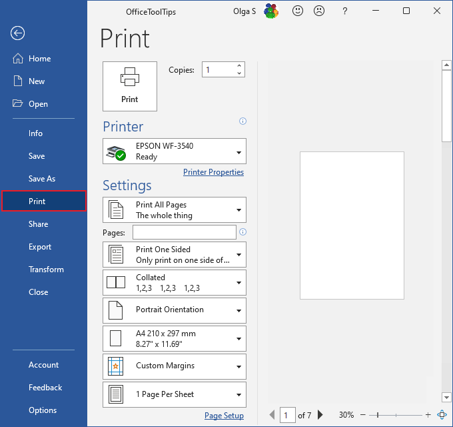Open the Page Setup link

click(x=224, y=416)
